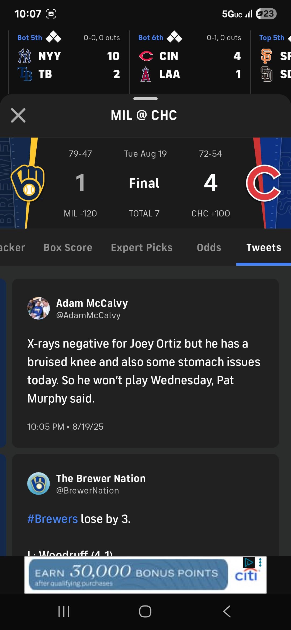Tap the Chicago Cubs team logo
Screen dimensions: 291x630
point(263,183)
